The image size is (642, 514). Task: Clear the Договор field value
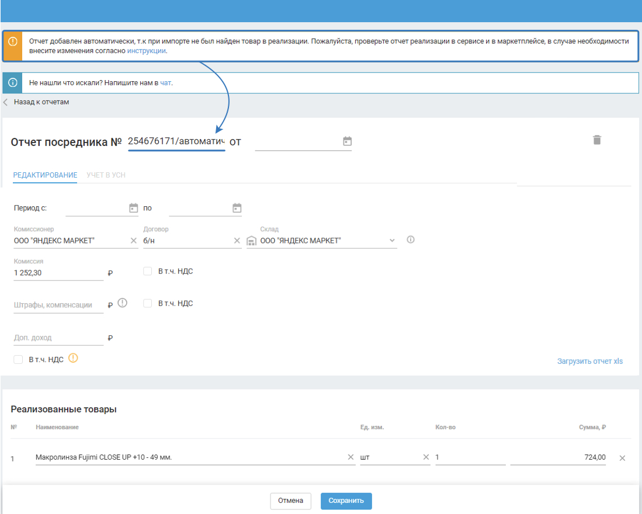pos(237,241)
